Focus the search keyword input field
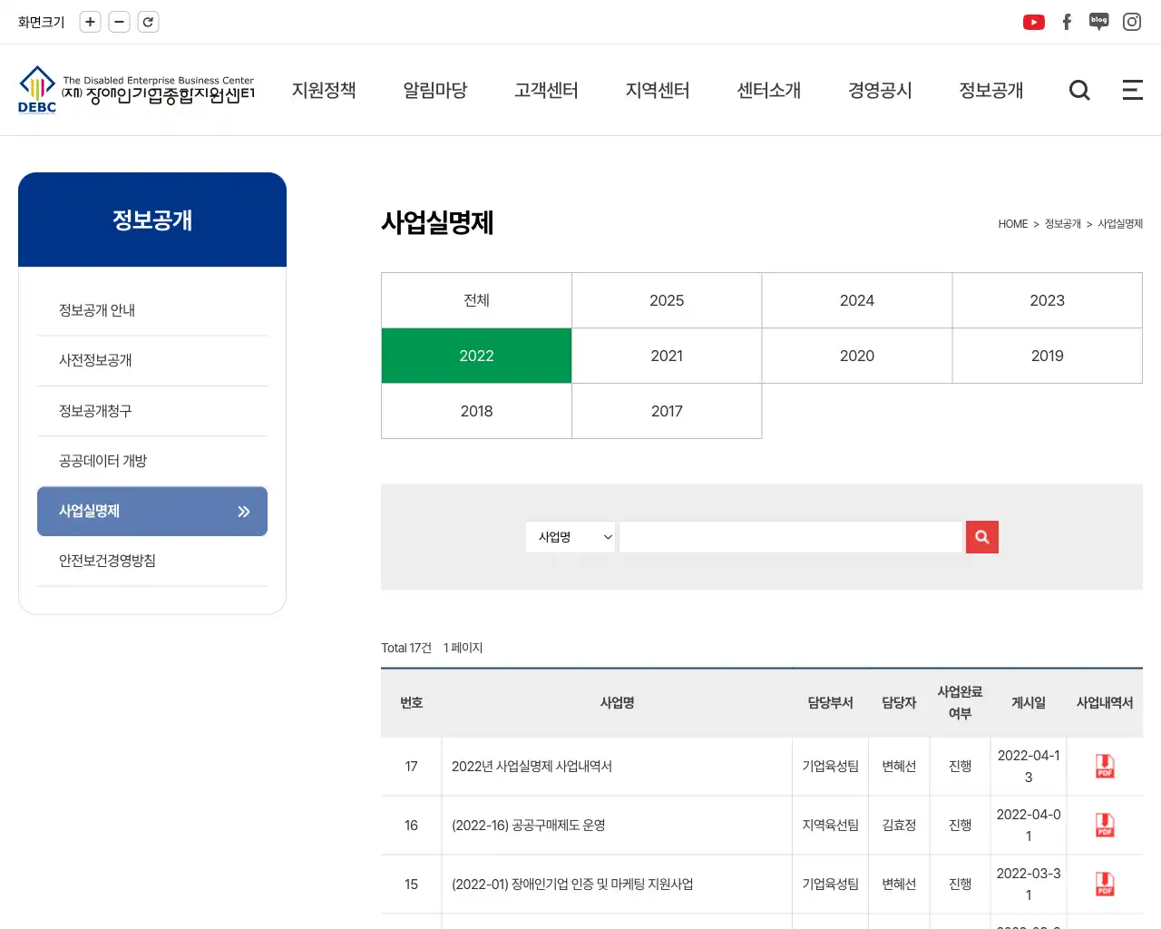 pyautogui.click(x=791, y=537)
